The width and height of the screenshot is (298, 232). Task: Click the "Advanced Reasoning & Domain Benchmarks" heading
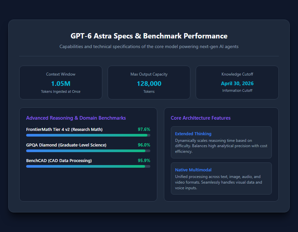pyautogui.click(x=76, y=118)
